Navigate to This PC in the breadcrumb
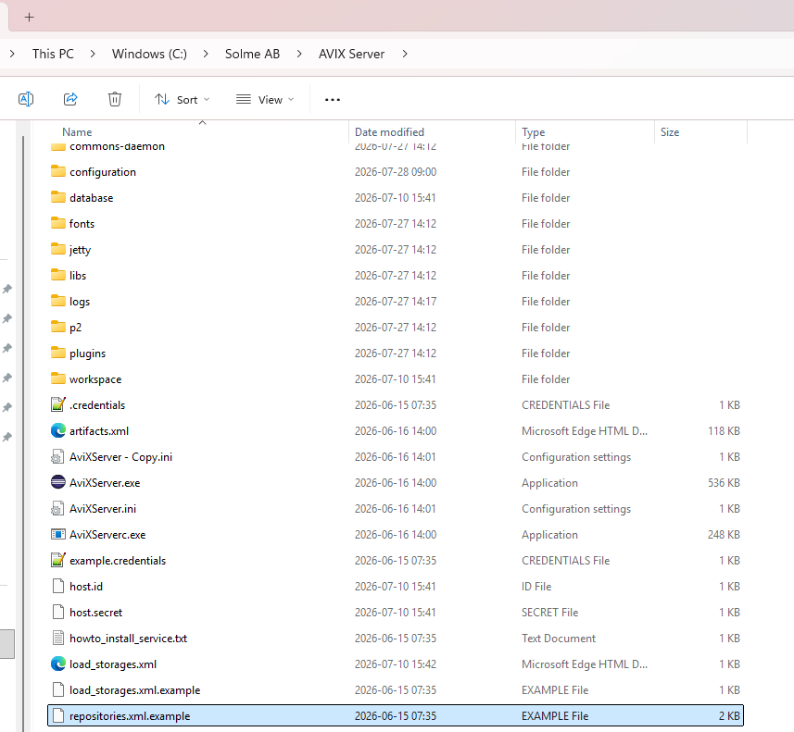Screen dimensions: 794x732 (53, 54)
